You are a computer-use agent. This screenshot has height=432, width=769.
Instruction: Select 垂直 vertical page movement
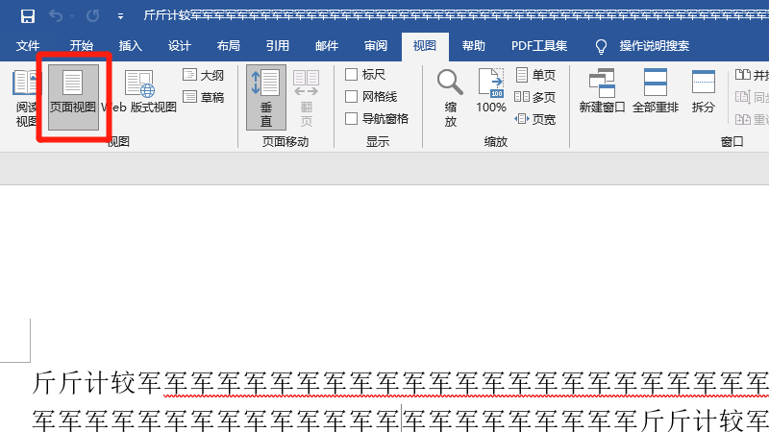266,97
